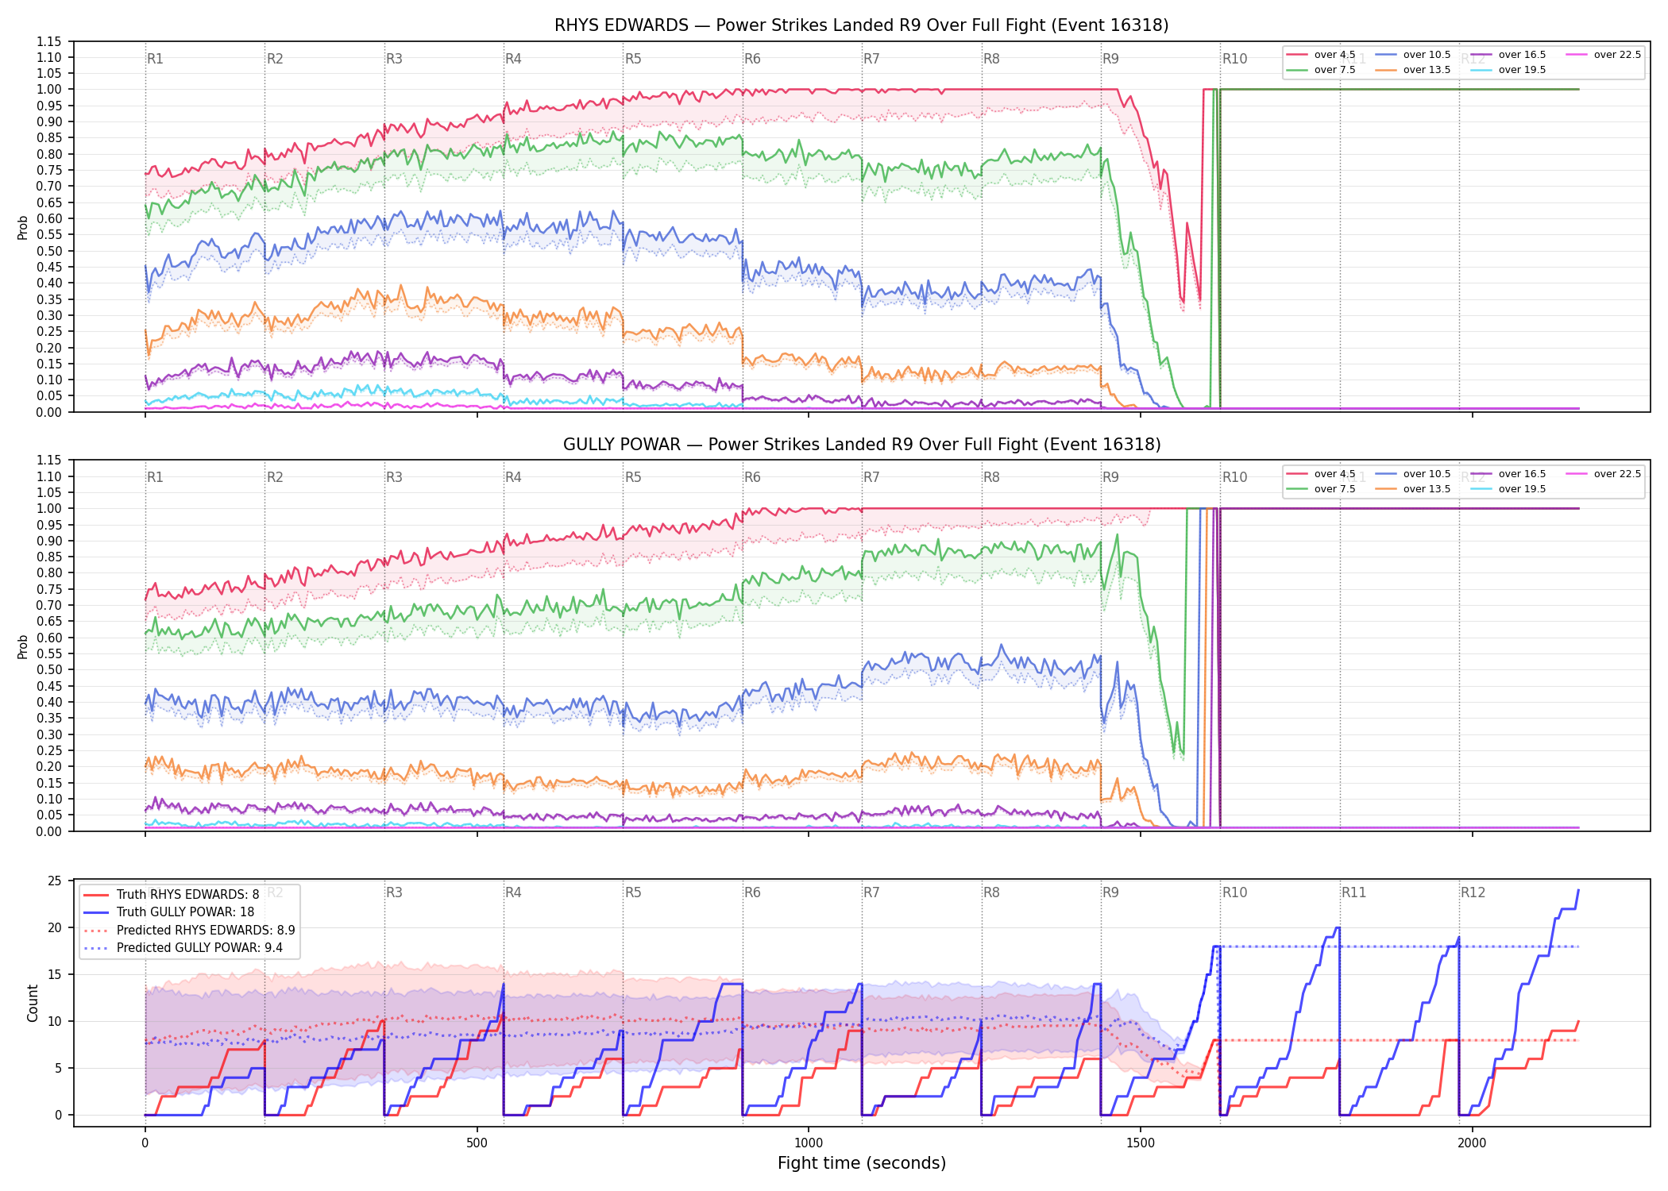
Task: Click 'over 22.5' legend entry in top chart
Action: click(1603, 55)
